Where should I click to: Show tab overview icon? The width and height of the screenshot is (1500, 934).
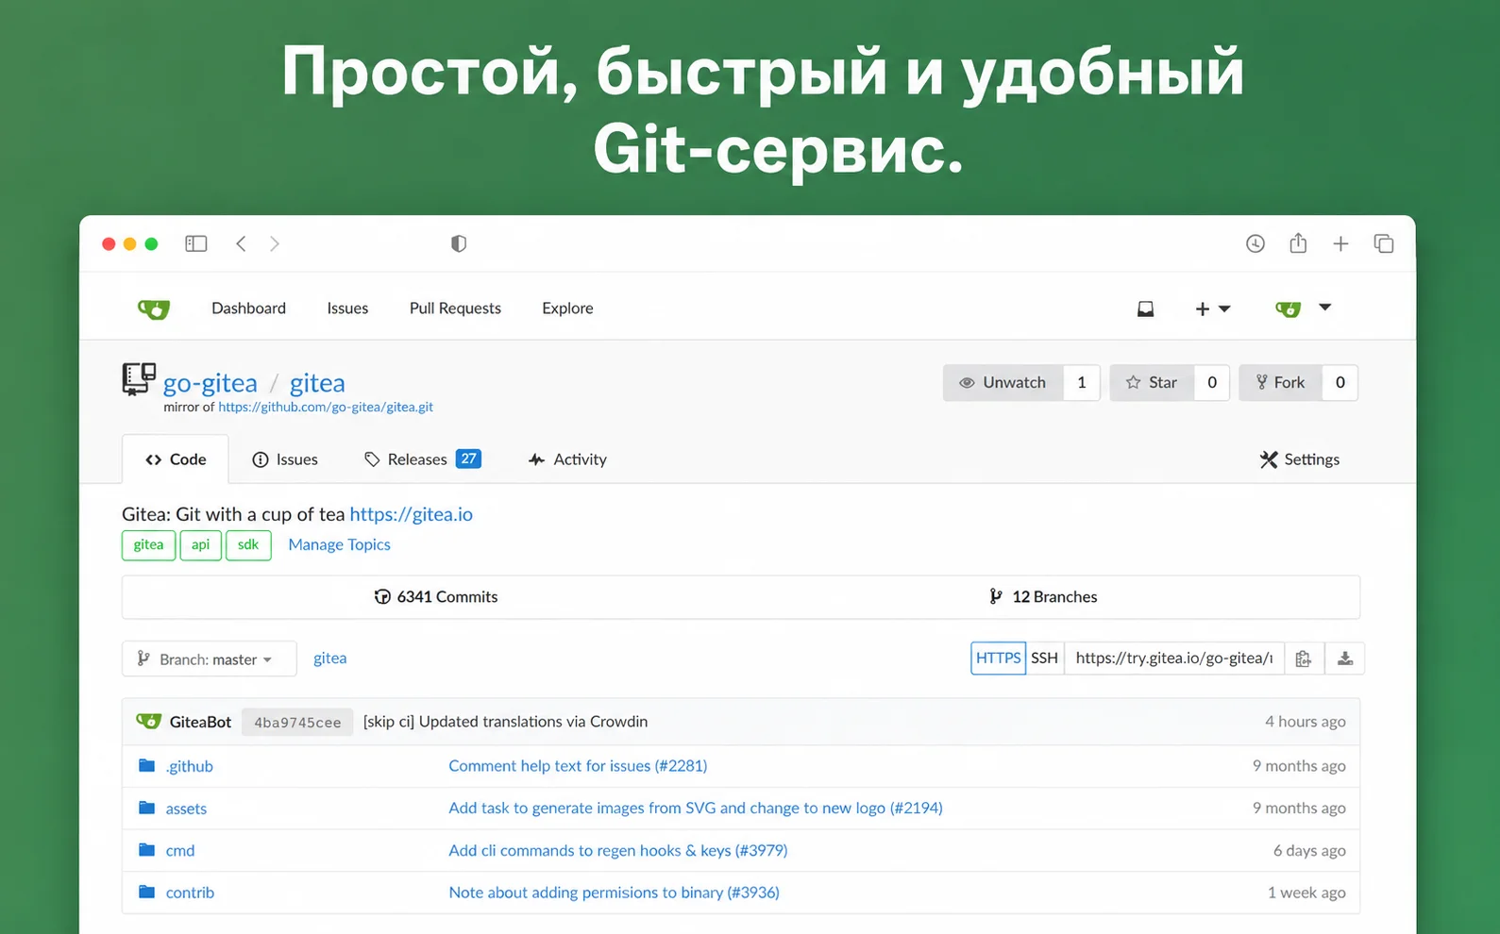1384,243
